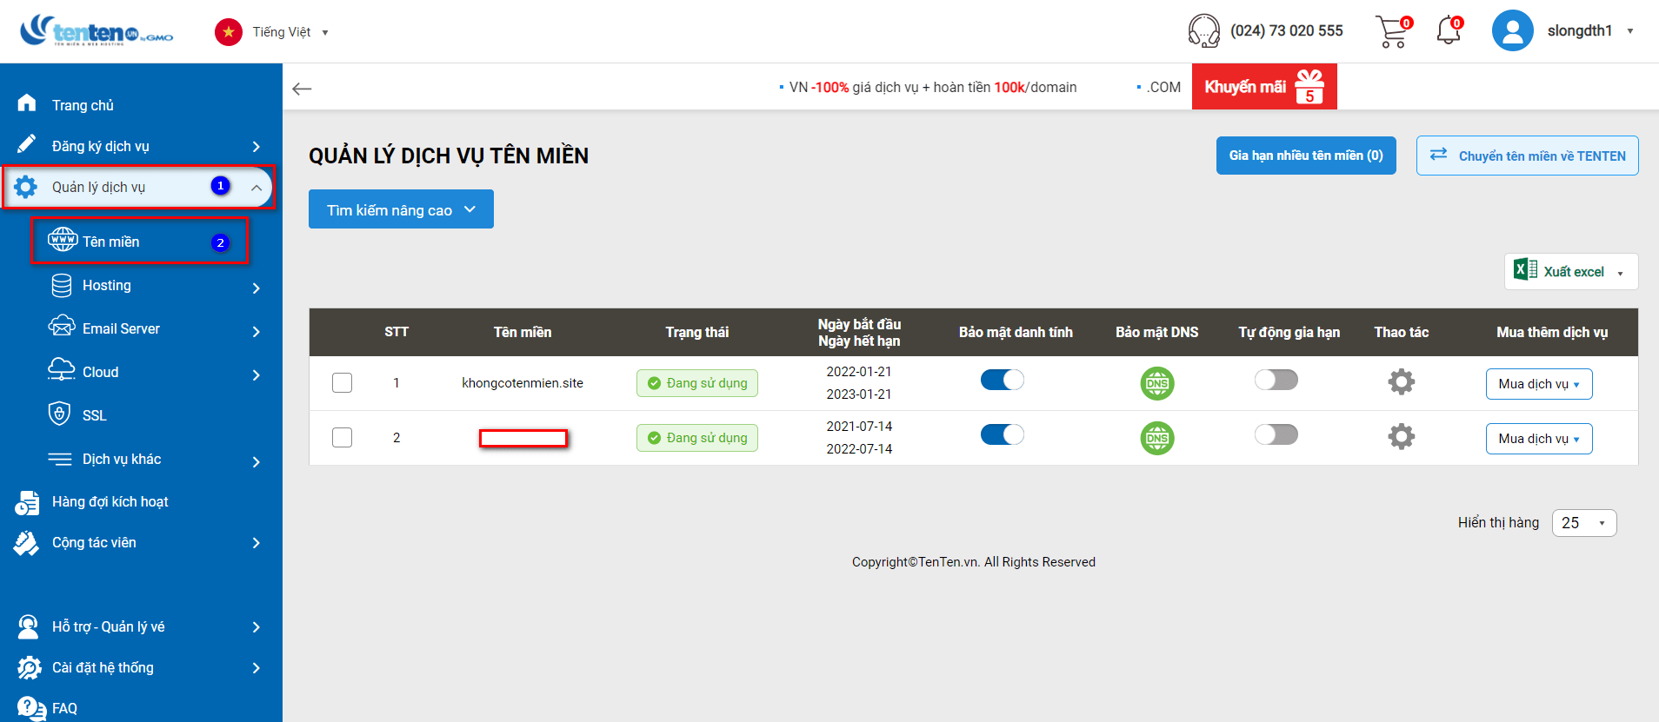Image resolution: width=1659 pixels, height=722 pixels.
Task: Open the Khuyến mãi promotion banner
Action: click(x=1263, y=87)
